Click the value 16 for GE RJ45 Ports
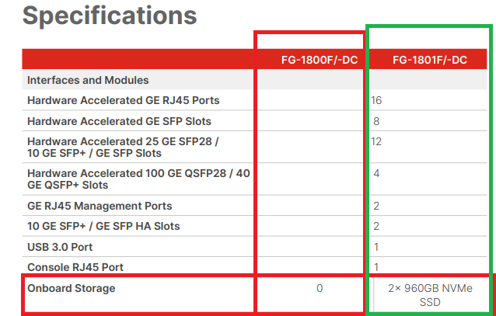Image resolution: width=496 pixels, height=316 pixels. tap(377, 100)
